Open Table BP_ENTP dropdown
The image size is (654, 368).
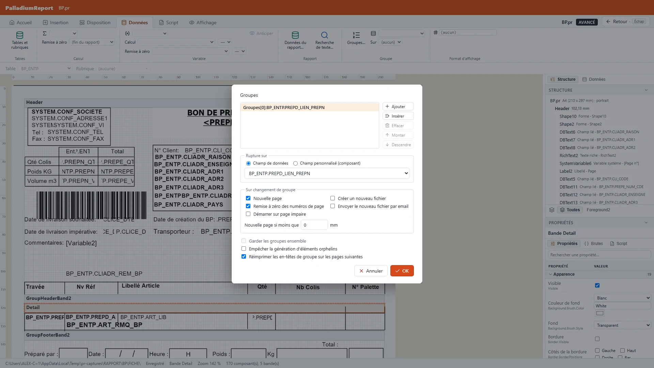coord(45,68)
